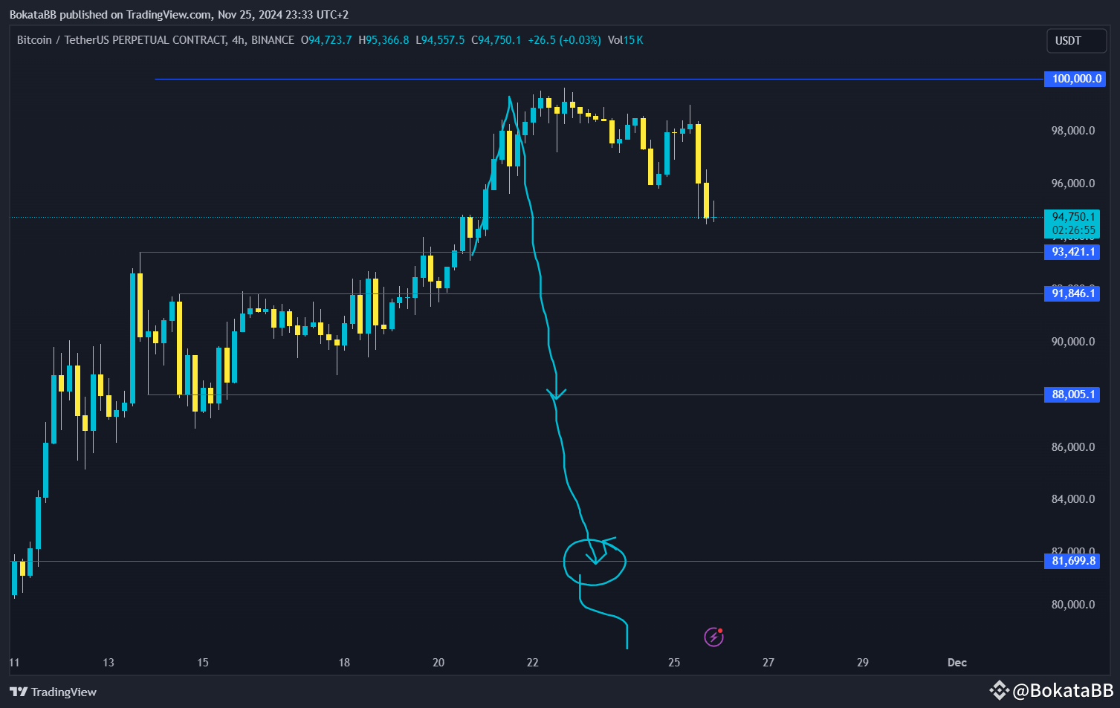Click the red notification dot on the lightning icon
Viewport: 1120px width, 708px height.
click(x=722, y=629)
